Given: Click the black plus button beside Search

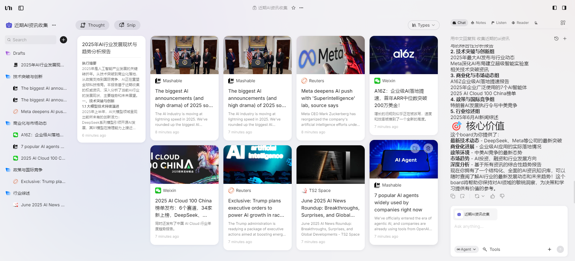Looking at the screenshot, I should point(63,40).
